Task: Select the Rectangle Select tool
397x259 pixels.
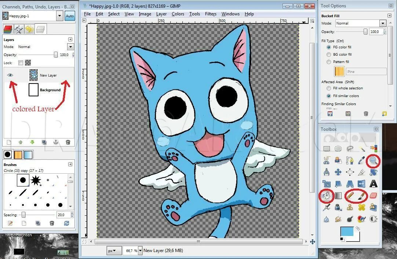Action: 327,149
